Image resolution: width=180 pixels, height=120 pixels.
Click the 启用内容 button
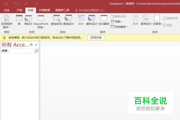[96, 38]
